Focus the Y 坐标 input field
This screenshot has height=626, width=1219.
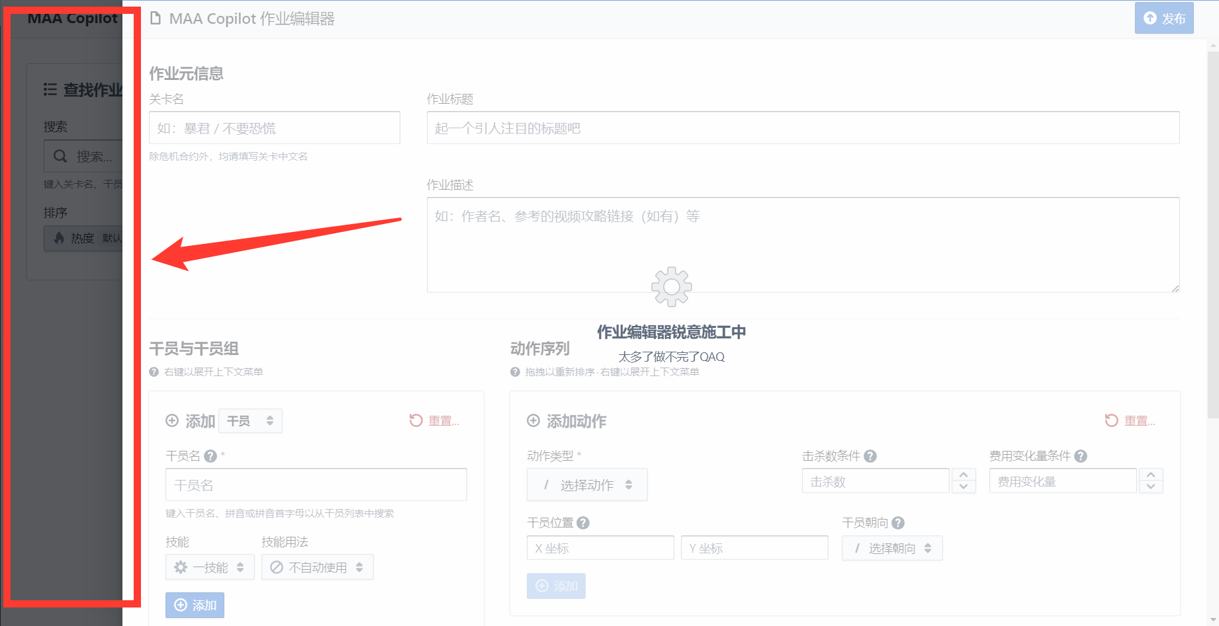(754, 548)
